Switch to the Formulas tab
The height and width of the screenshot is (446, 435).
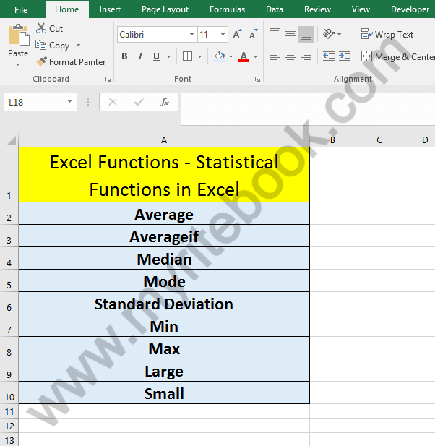(x=227, y=9)
